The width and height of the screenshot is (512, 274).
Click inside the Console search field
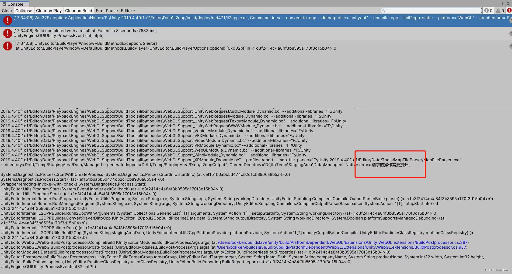coord(431,11)
